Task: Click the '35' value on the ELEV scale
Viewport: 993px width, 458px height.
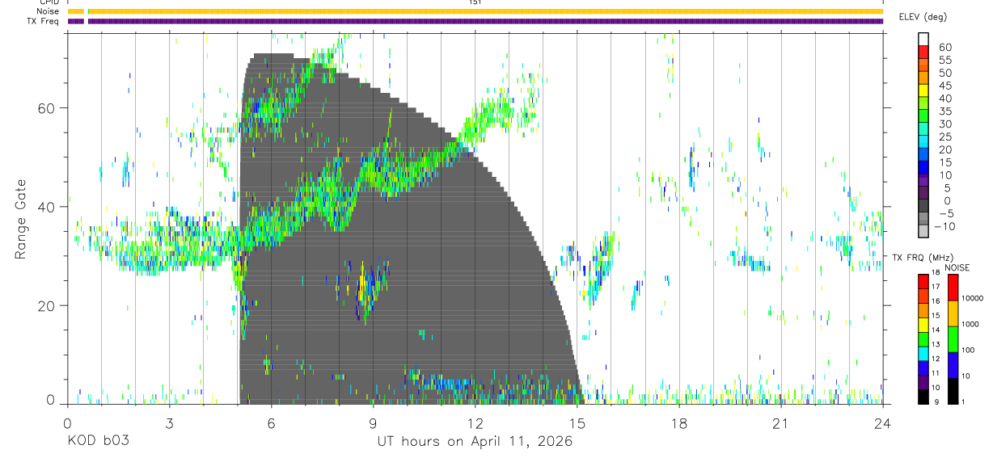Action: (x=944, y=111)
